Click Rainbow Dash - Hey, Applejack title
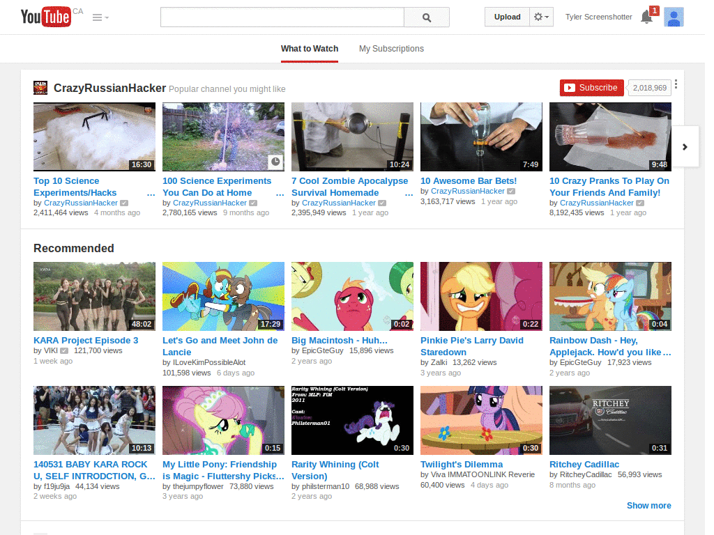 tap(609, 346)
